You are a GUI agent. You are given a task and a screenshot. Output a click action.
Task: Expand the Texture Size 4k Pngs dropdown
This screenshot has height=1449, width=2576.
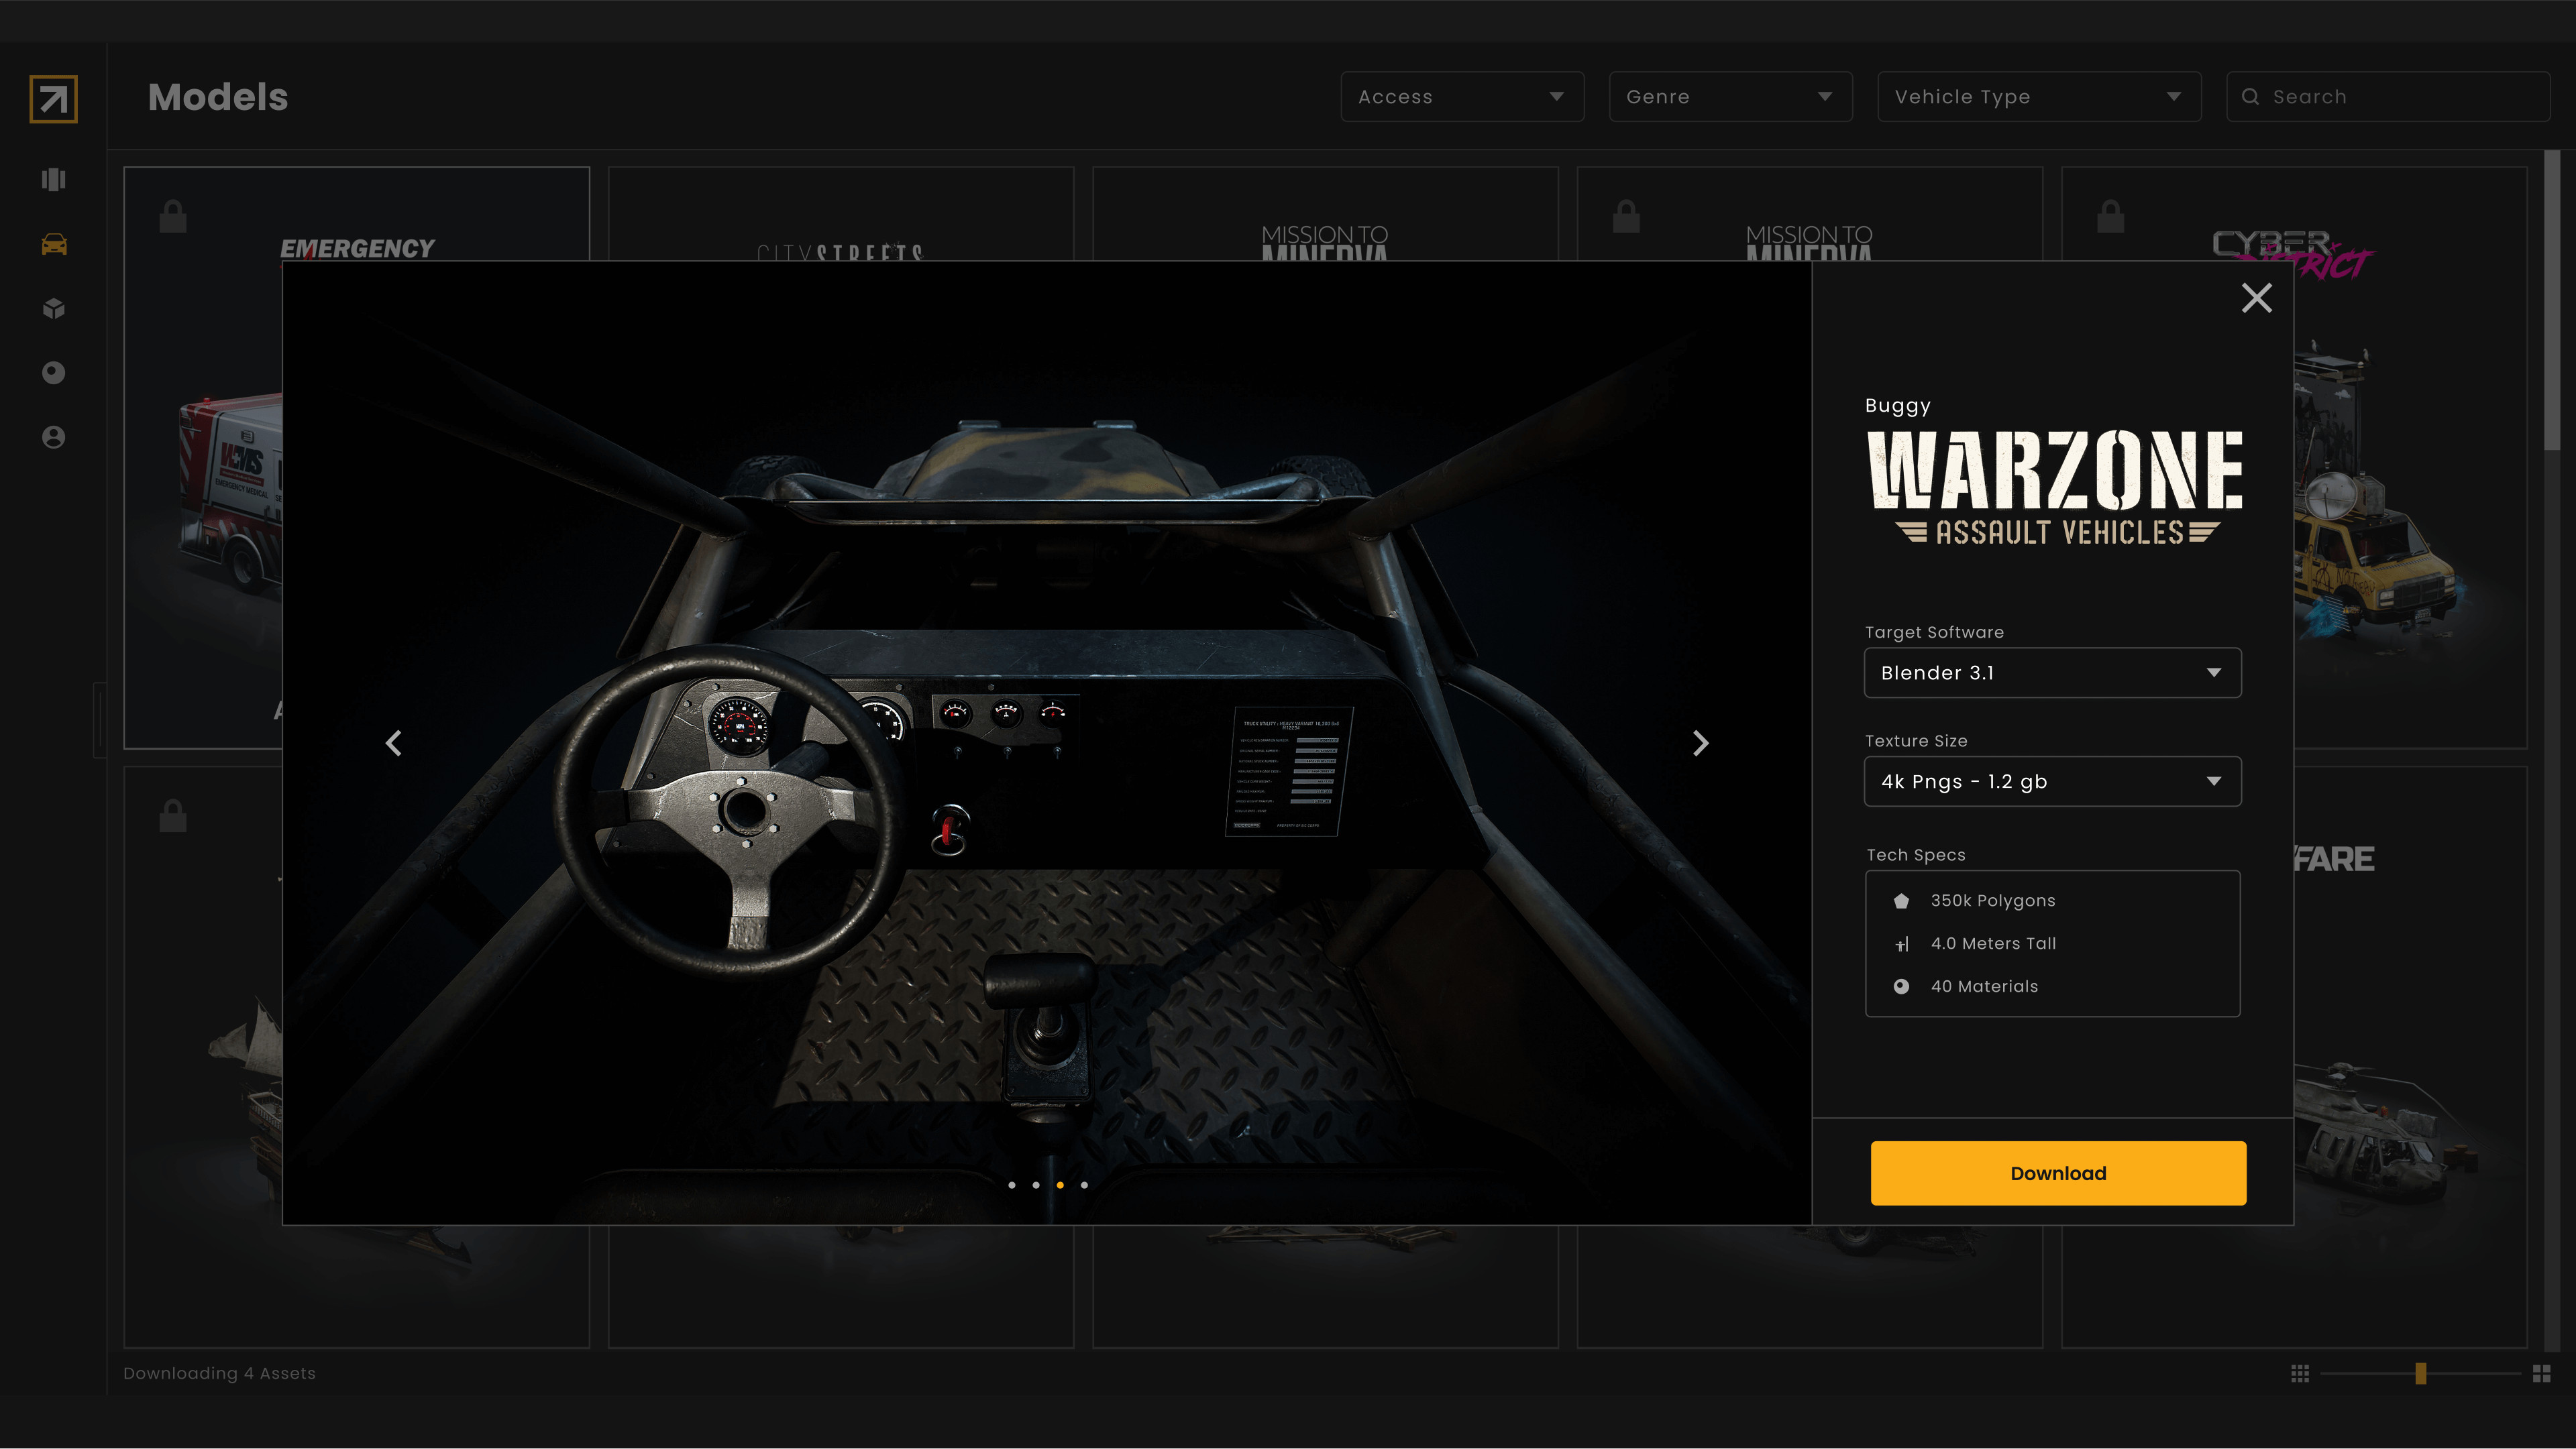[x=2052, y=781]
